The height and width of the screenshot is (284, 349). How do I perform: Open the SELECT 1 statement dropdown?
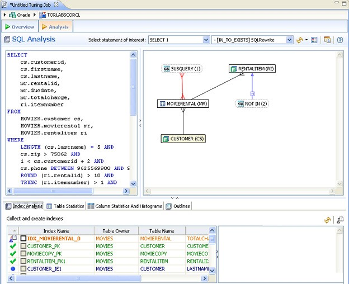pyautogui.click(x=206, y=40)
